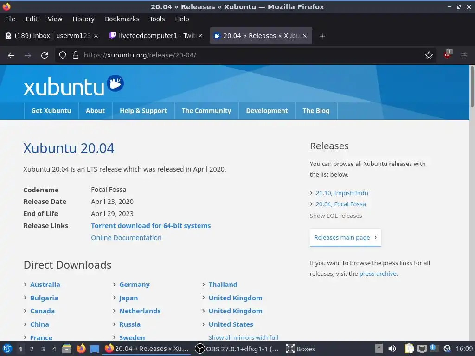Choose the Japan download mirror
This screenshot has width=475, height=356.
tap(128, 298)
